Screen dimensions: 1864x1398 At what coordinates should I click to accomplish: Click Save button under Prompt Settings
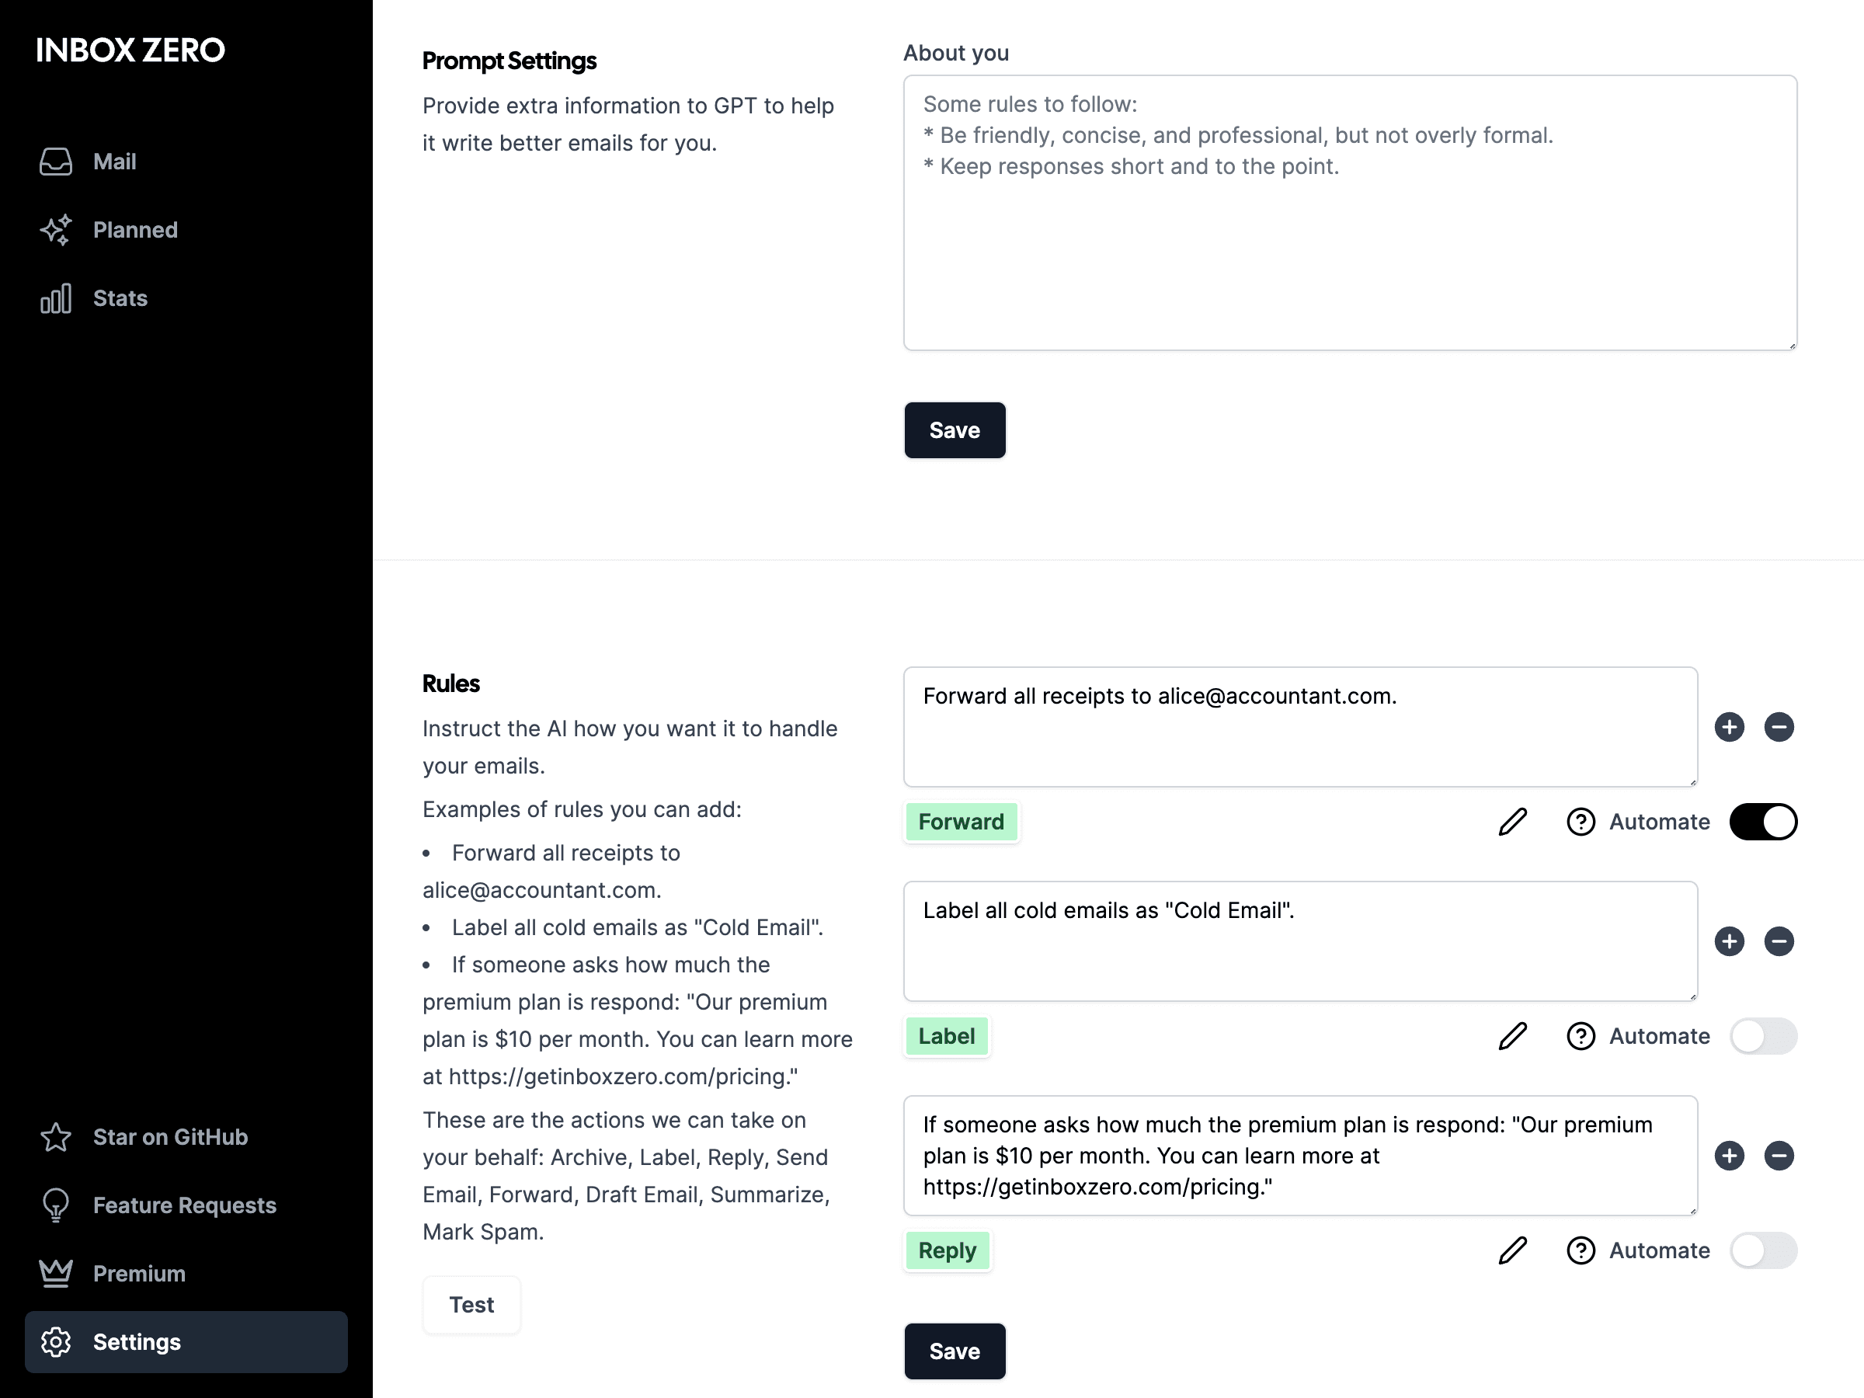(x=954, y=429)
